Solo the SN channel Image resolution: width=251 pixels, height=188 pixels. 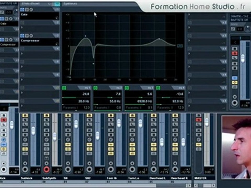(68, 120)
